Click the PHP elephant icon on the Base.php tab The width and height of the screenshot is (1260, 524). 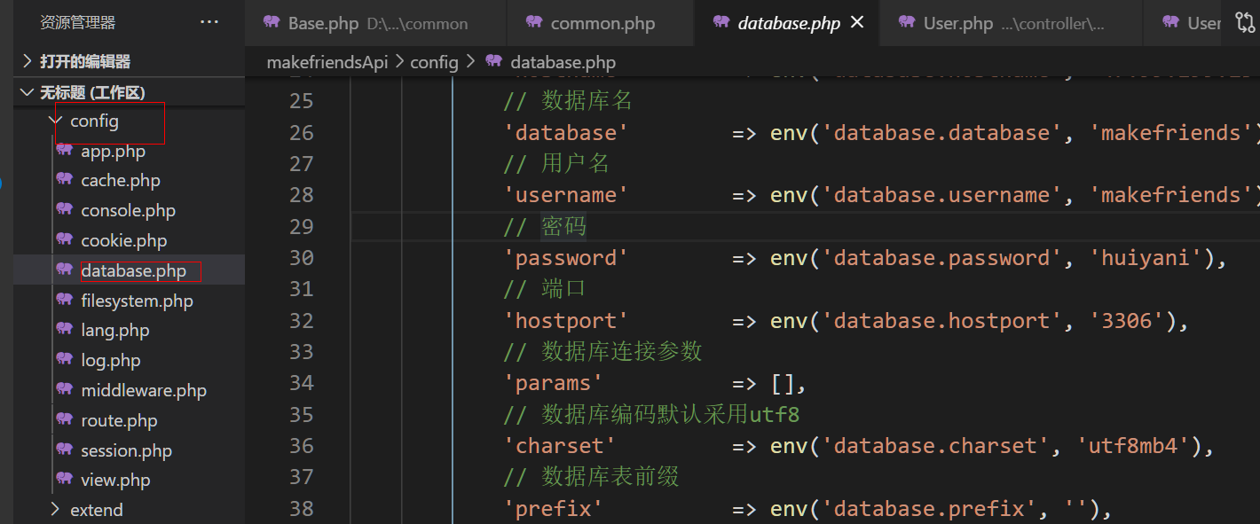coord(272,22)
